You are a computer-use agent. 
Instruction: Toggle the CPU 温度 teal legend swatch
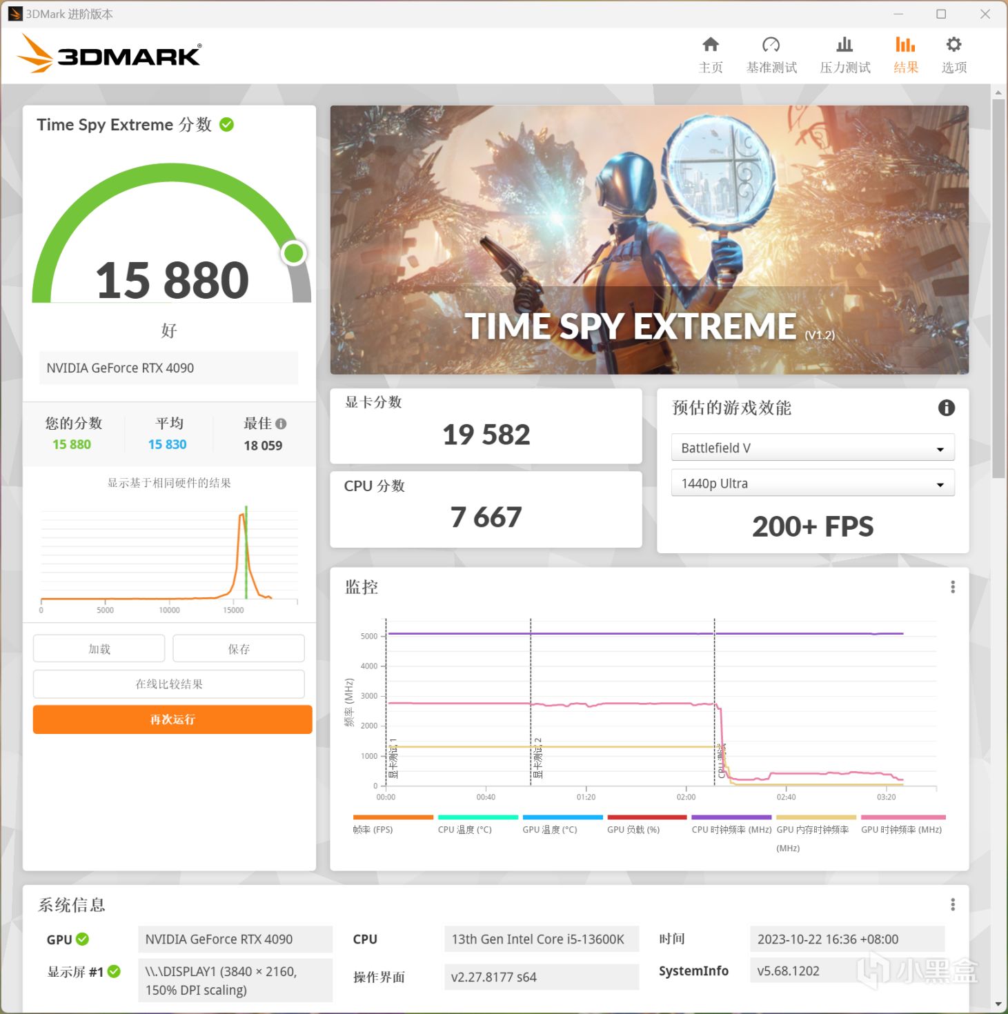(x=478, y=817)
